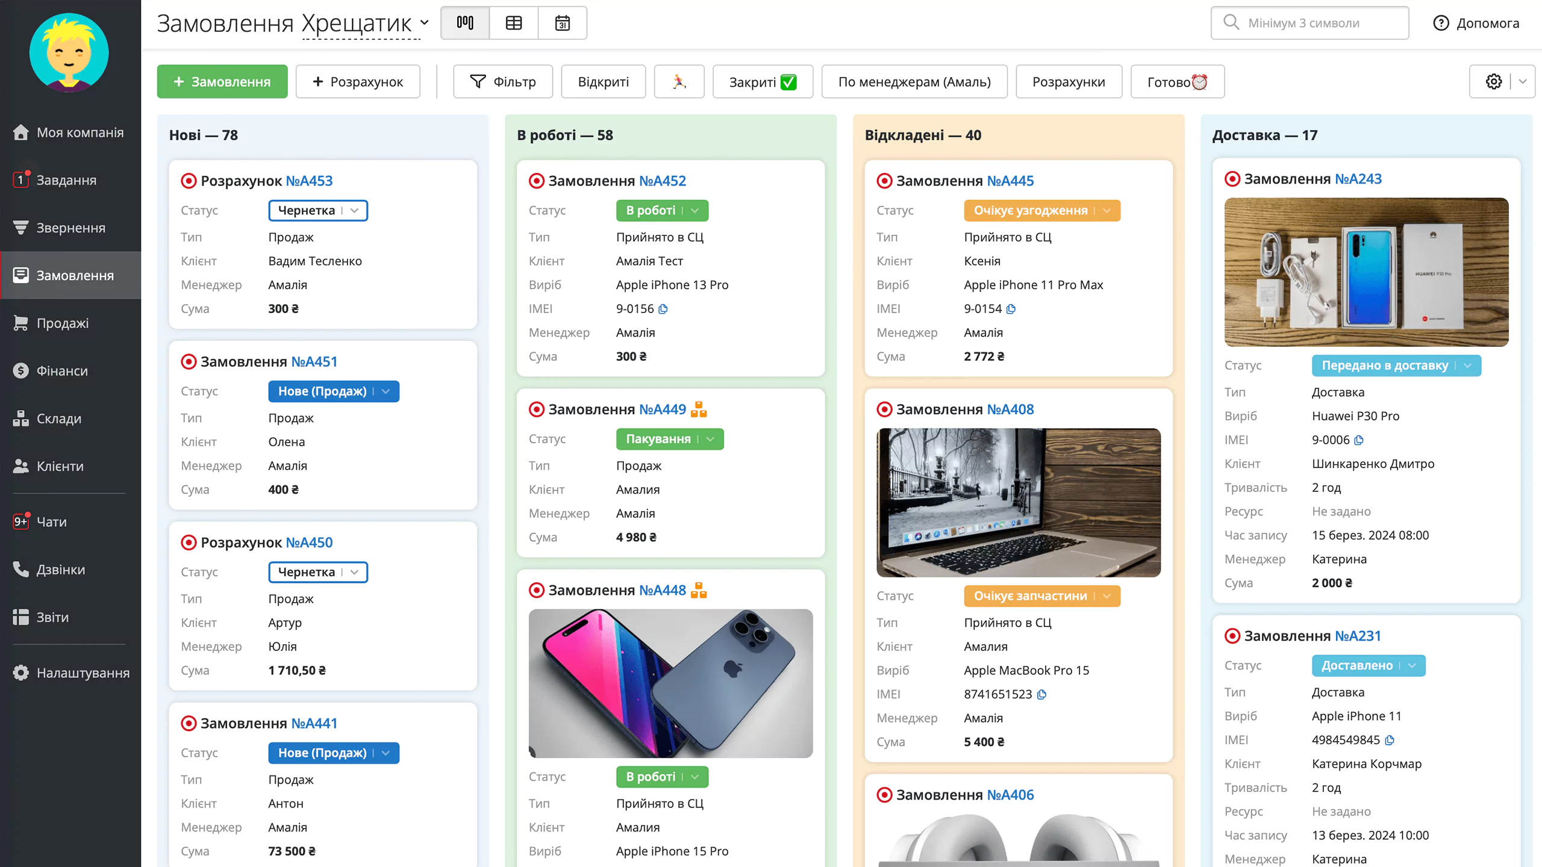The height and width of the screenshot is (867, 1542).
Task: Open Чернетка status dropdown on A453
Action: [x=318, y=211]
